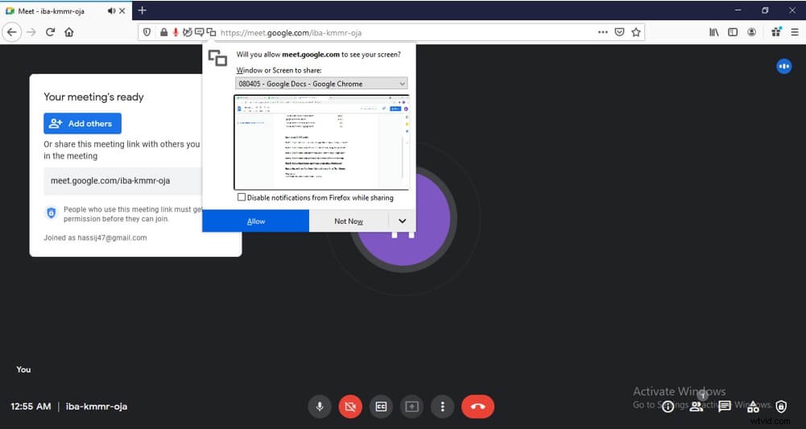Open page actions three-dot menu in address bar
This screenshot has width=806, height=429.
603,32
